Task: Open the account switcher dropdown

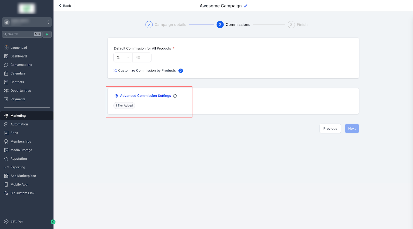Action: pyautogui.click(x=27, y=22)
